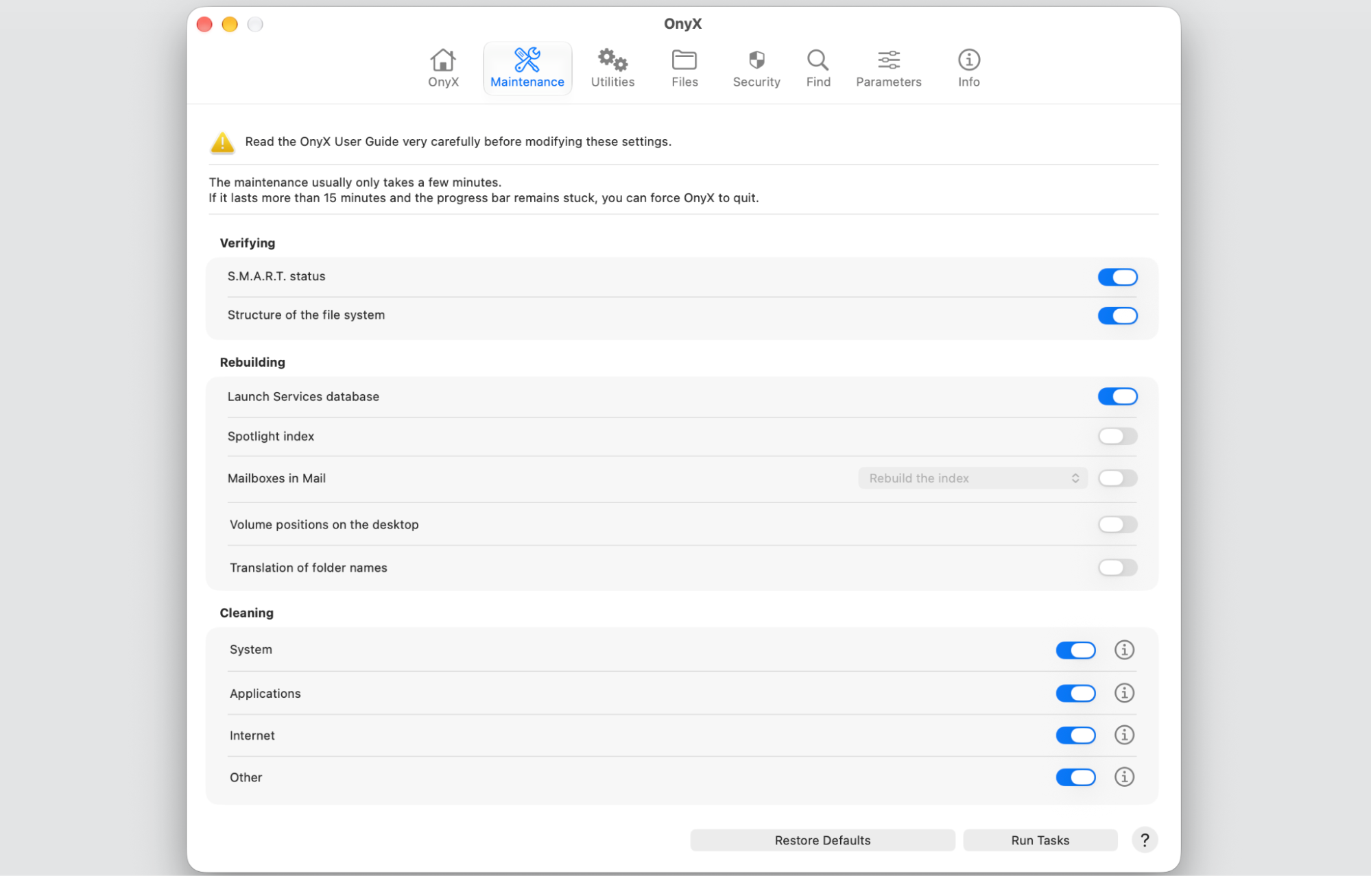The image size is (1371, 876).
Task: Enable Mailboxes in Mail switch
Action: pyautogui.click(x=1117, y=478)
